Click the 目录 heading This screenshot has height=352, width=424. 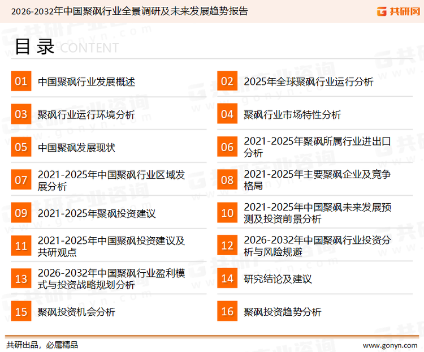coord(34,46)
